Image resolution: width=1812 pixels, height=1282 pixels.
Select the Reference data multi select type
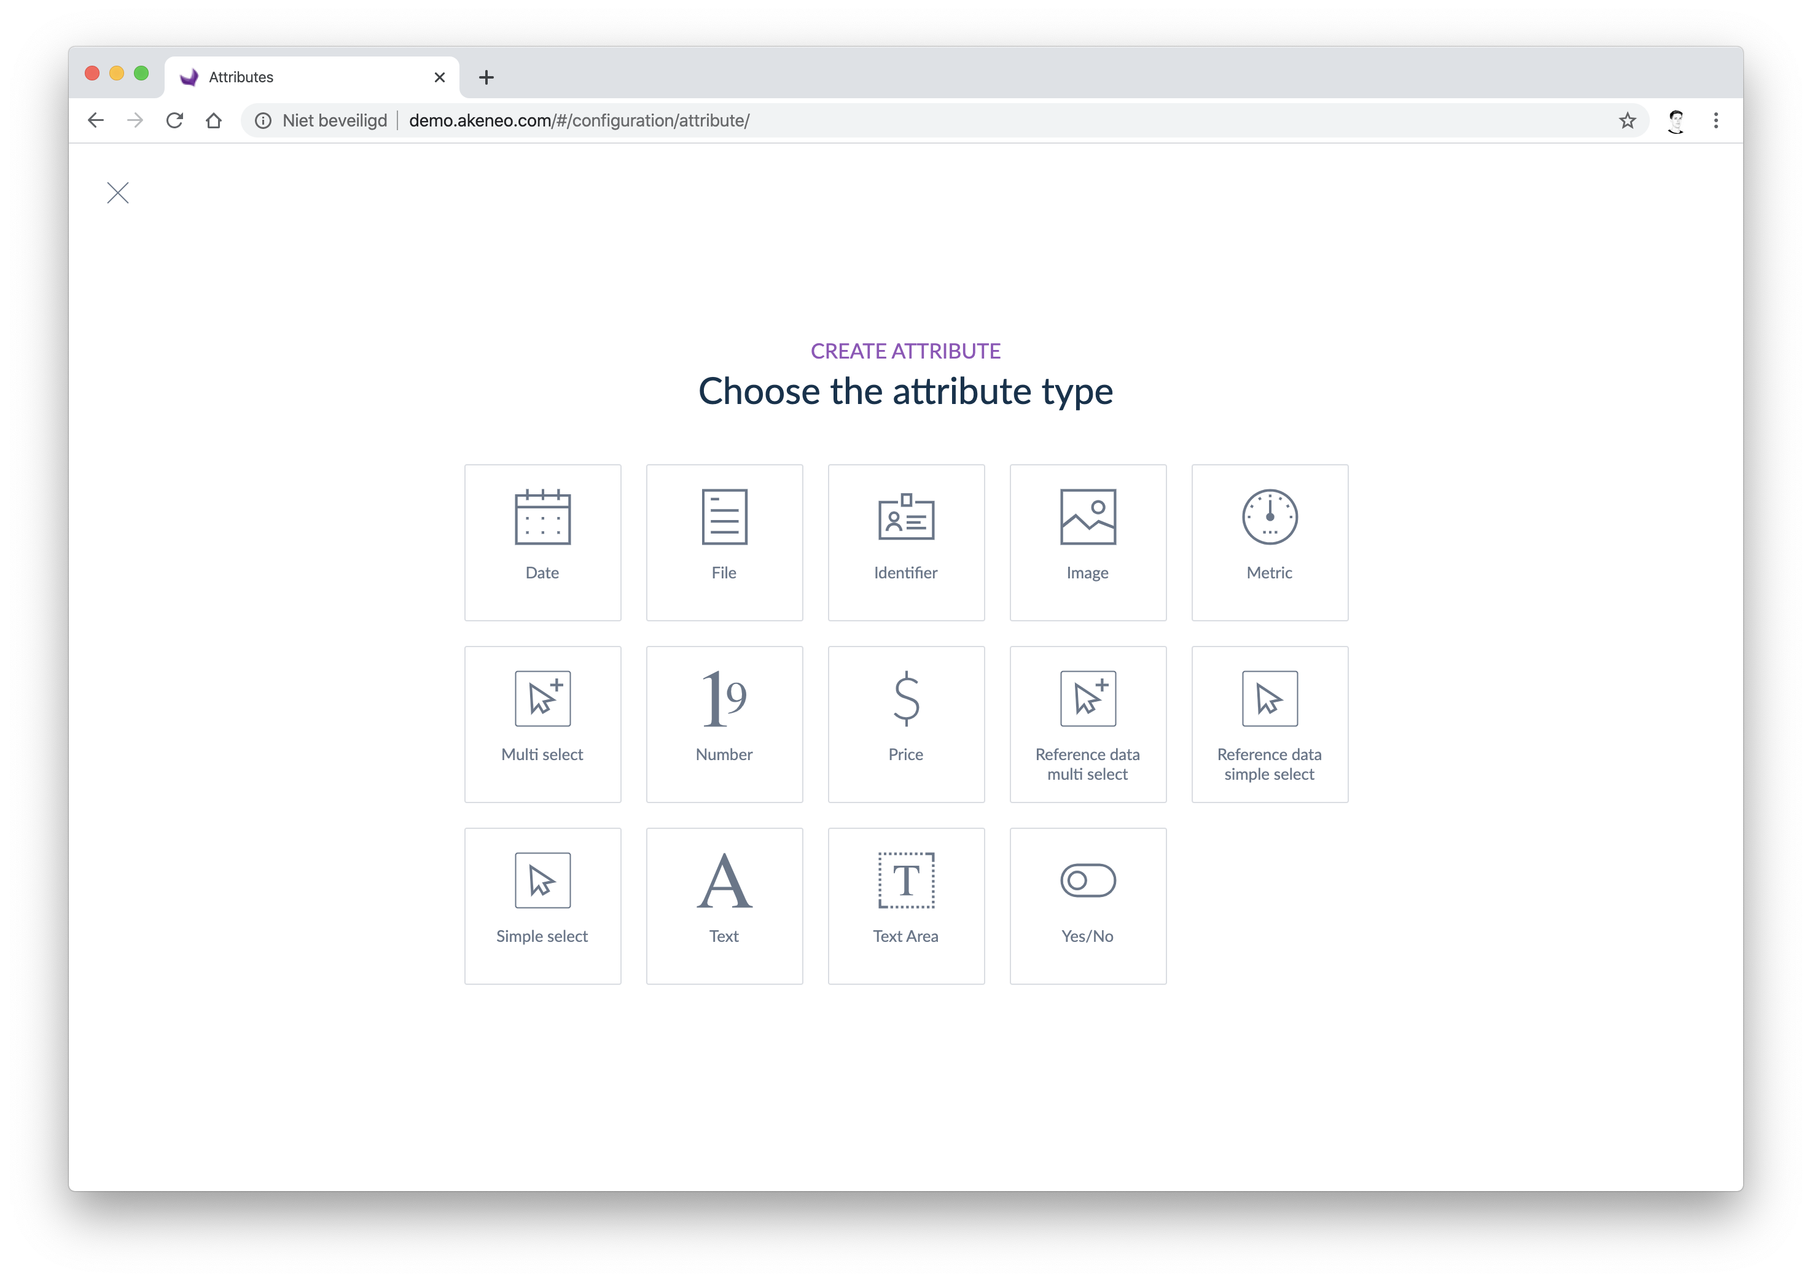point(1088,723)
